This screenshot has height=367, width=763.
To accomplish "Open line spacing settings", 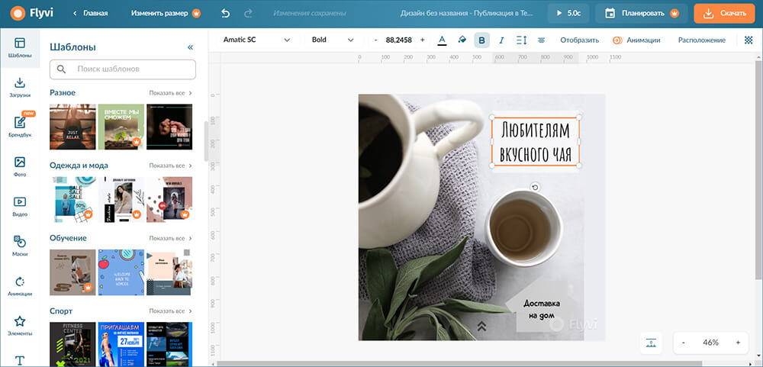I will pyautogui.click(x=522, y=40).
